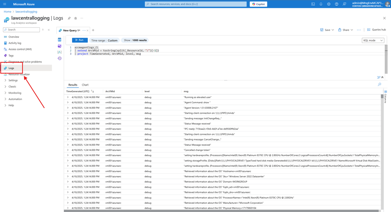The height and width of the screenshot is (212, 391).
Task: Open the saved queries side icon
Action: [59, 46]
